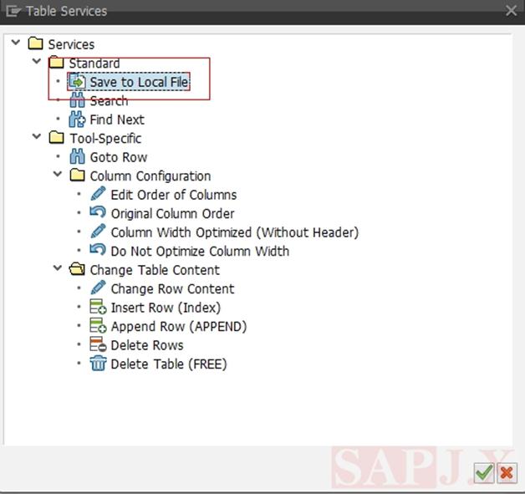Click the Goto Row binoculars icon
The image size is (525, 494).
[78, 156]
